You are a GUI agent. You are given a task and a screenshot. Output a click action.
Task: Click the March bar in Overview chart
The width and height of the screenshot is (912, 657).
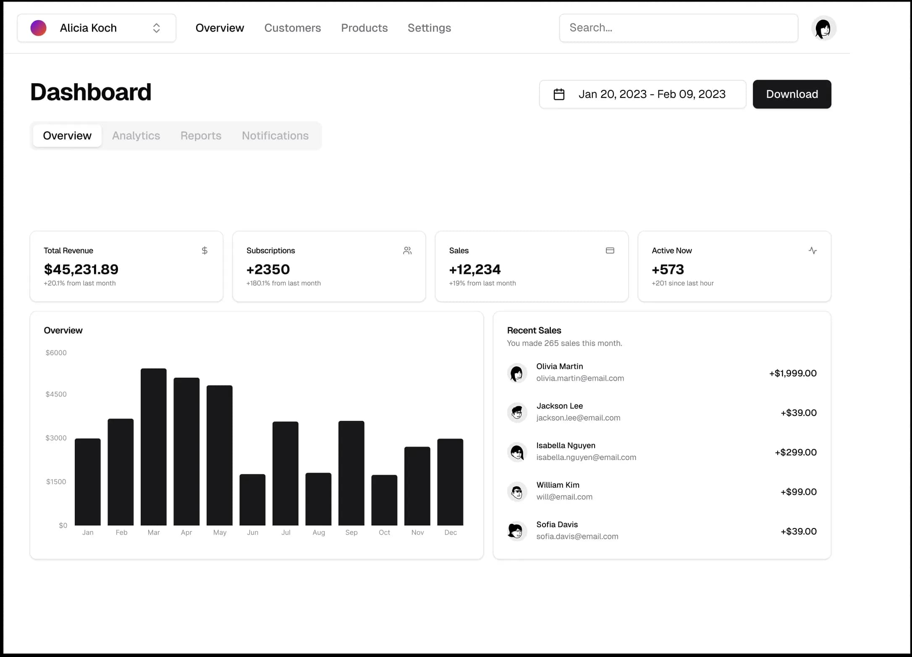154,447
